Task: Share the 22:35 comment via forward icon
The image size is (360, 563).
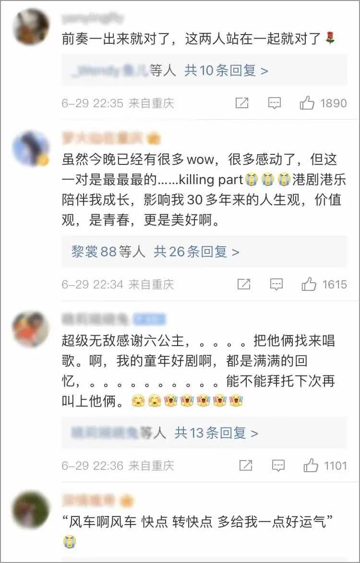Action: pos(242,103)
